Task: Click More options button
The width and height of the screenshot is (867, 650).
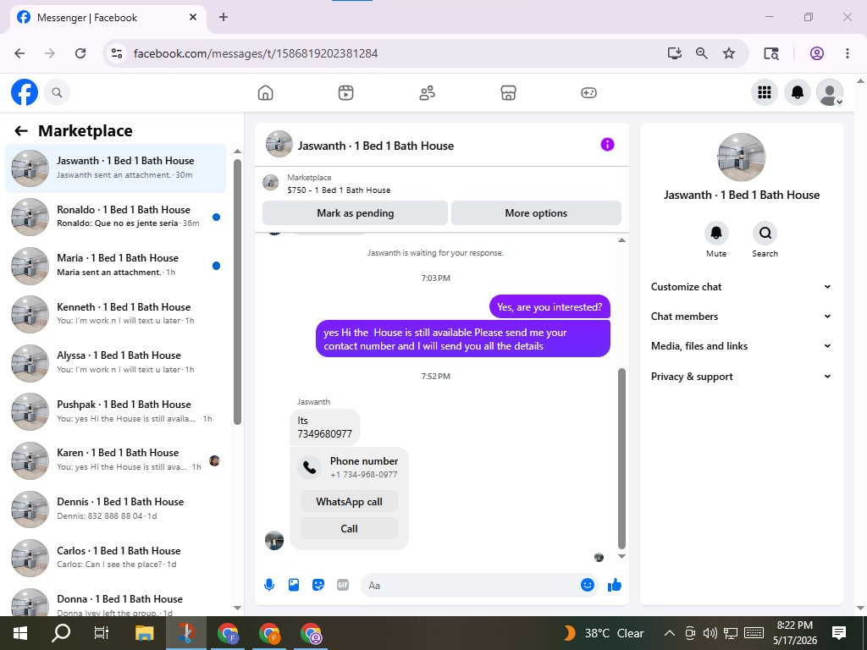Action: click(x=536, y=212)
